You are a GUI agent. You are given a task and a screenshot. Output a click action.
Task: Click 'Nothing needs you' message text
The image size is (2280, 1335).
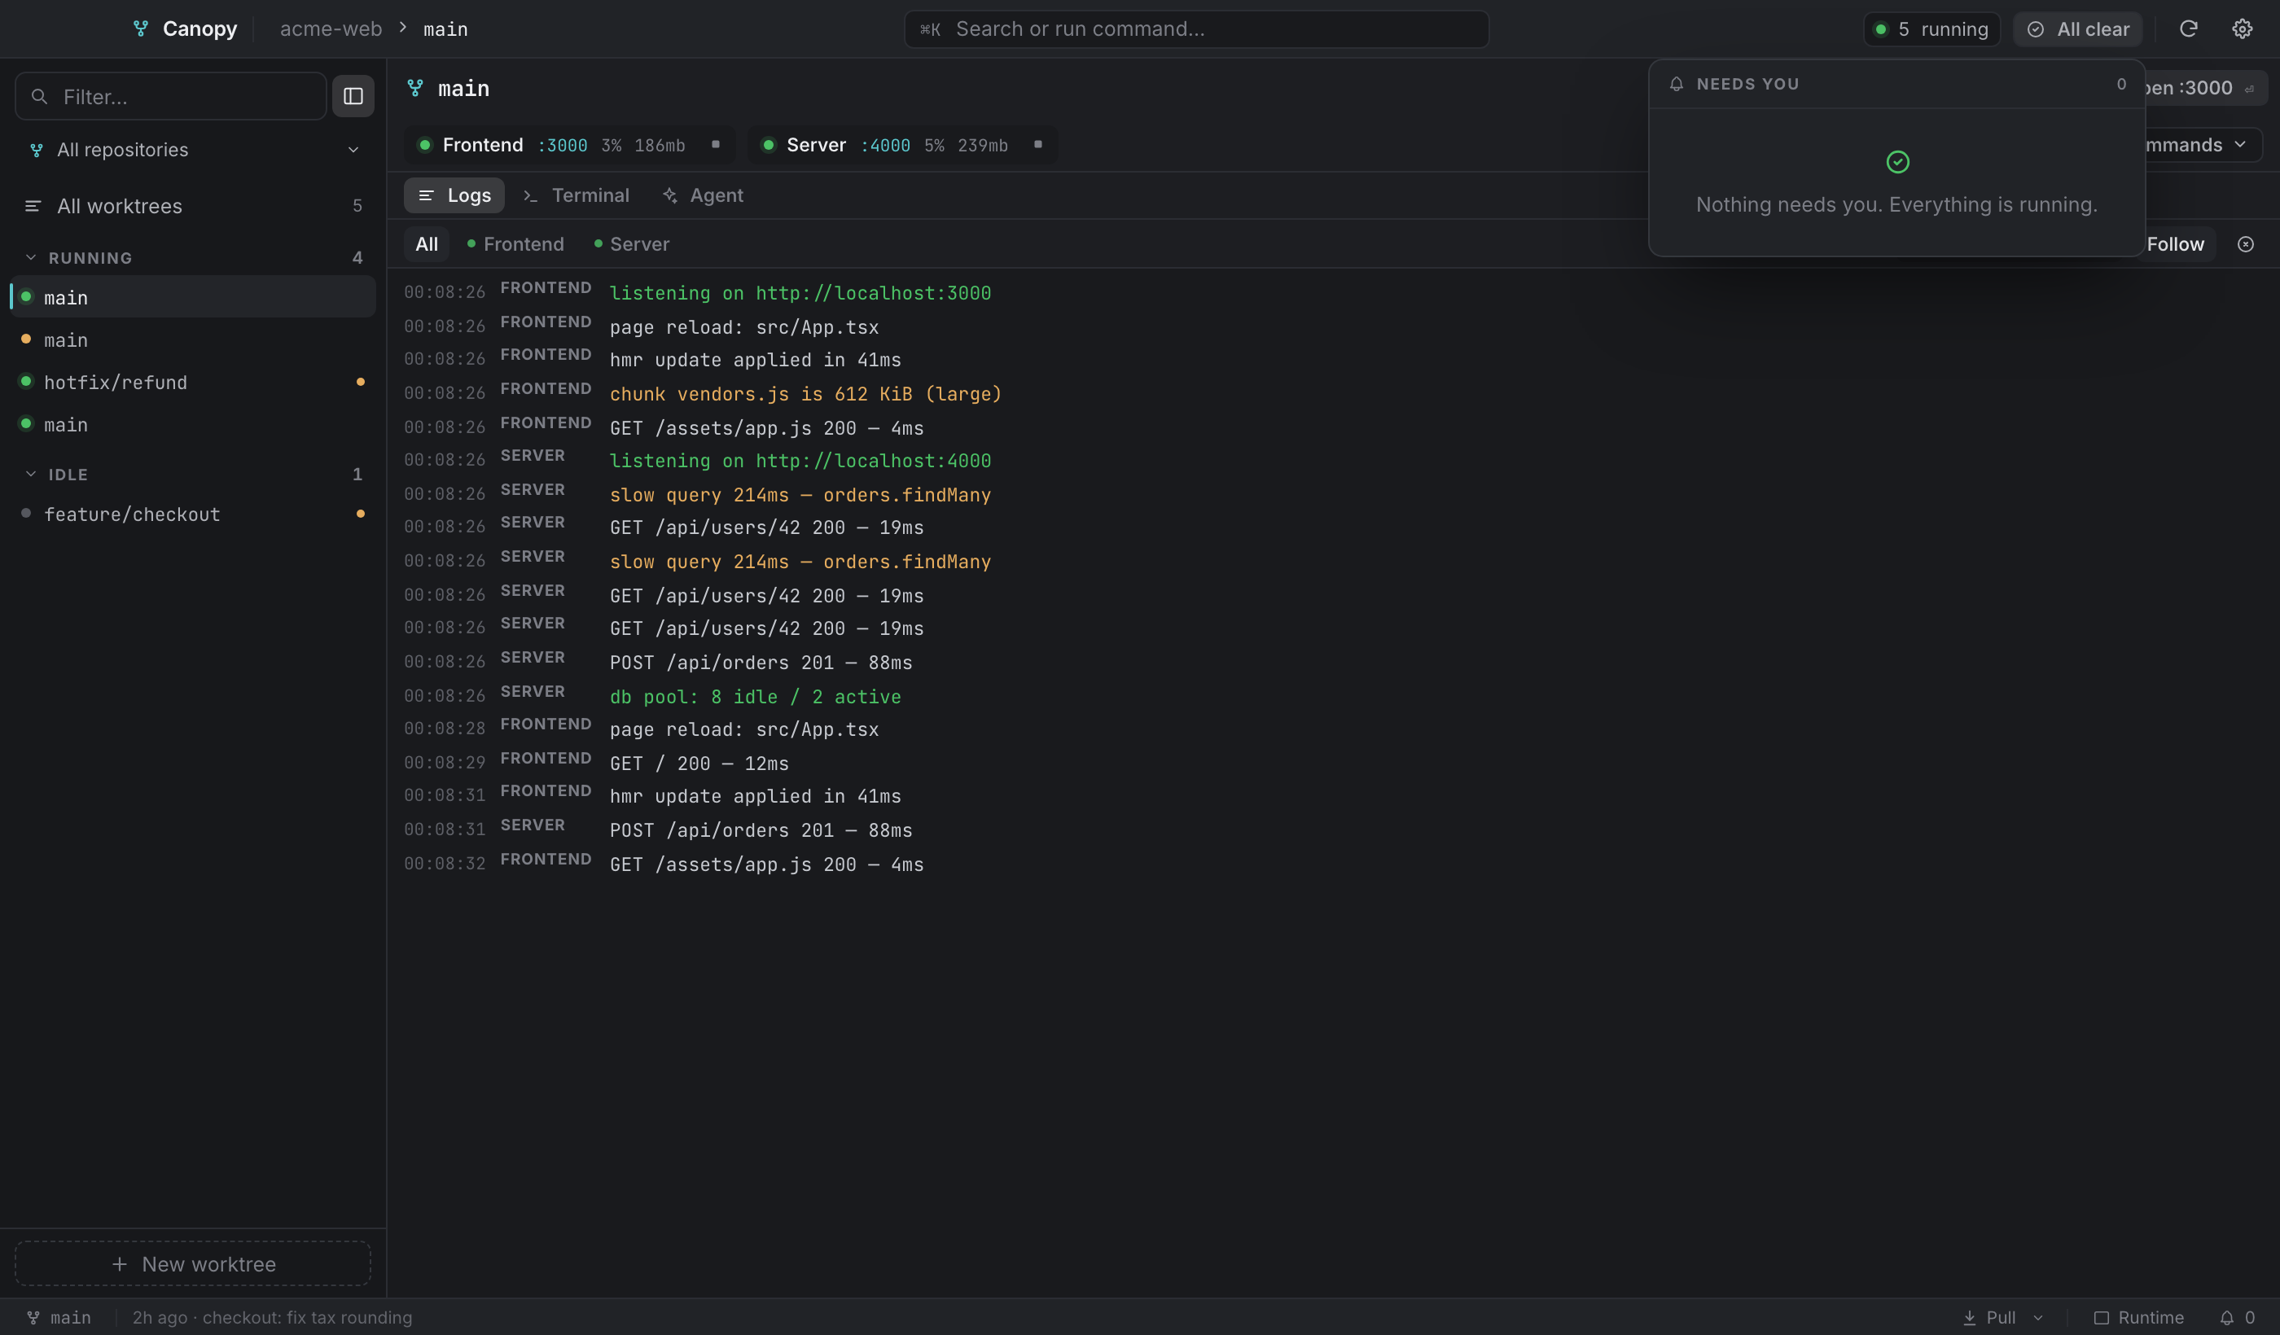coord(1896,204)
